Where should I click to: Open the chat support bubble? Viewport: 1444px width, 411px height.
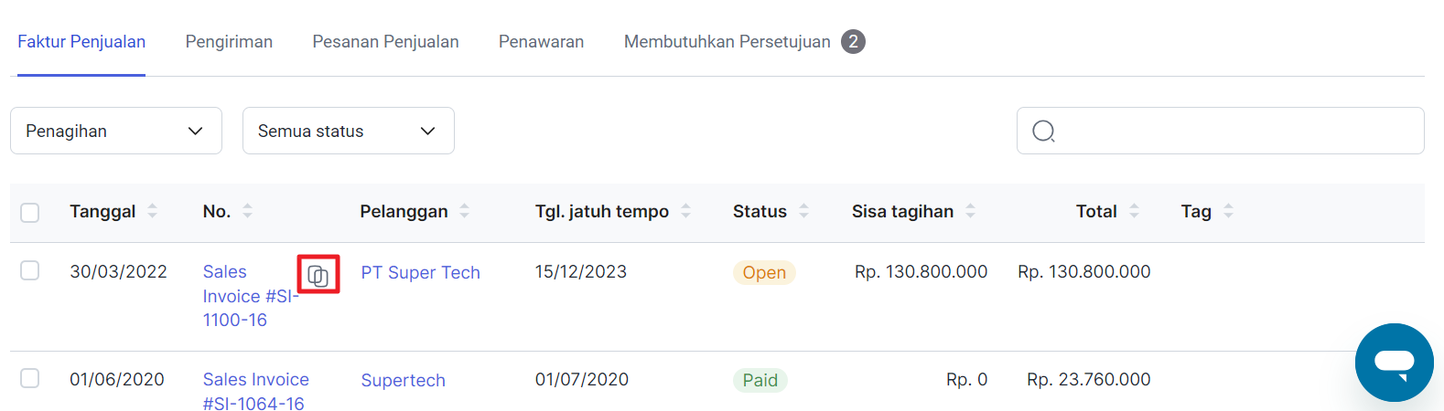pos(1395,363)
